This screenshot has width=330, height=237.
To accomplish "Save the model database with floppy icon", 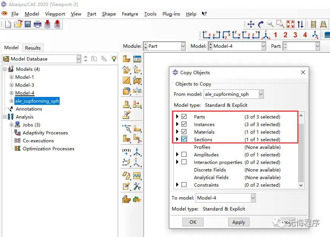I will point(28,24).
